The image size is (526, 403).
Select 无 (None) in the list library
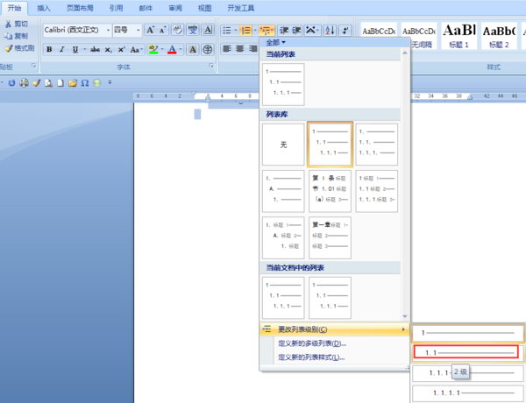coord(283,145)
